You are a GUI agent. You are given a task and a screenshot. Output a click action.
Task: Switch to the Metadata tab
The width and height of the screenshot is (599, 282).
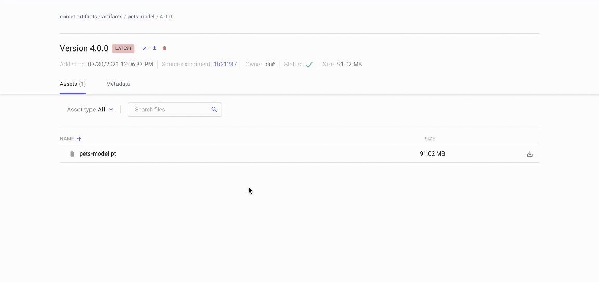[118, 84]
